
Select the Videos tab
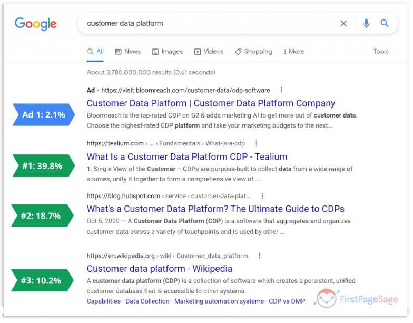[x=209, y=52]
